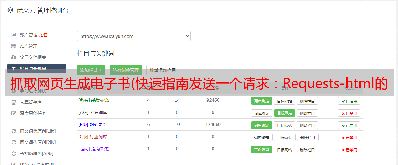Click the 私有词库管理 button
This screenshot has width=398, height=165.
(126, 70)
